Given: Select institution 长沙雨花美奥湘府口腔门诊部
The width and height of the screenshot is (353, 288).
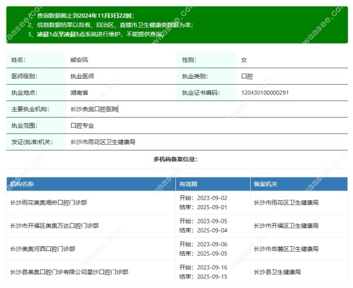Looking at the screenshot, I should point(49,203).
